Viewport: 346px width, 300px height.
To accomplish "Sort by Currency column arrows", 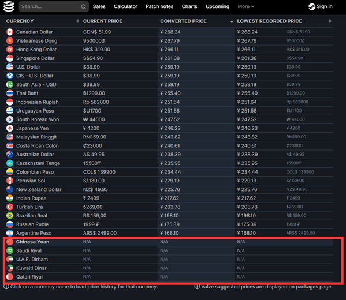I will [x=77, y=21].
